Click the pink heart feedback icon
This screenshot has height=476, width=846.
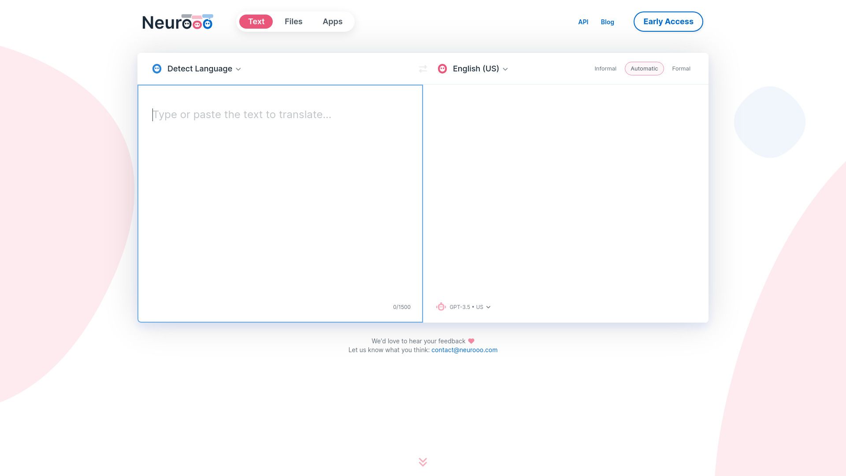[x=471, y=341]
